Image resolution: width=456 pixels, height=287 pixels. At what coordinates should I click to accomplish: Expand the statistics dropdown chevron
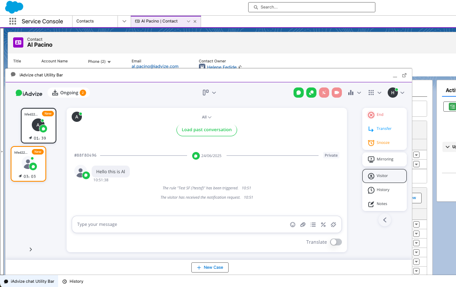tap(359, 93)
